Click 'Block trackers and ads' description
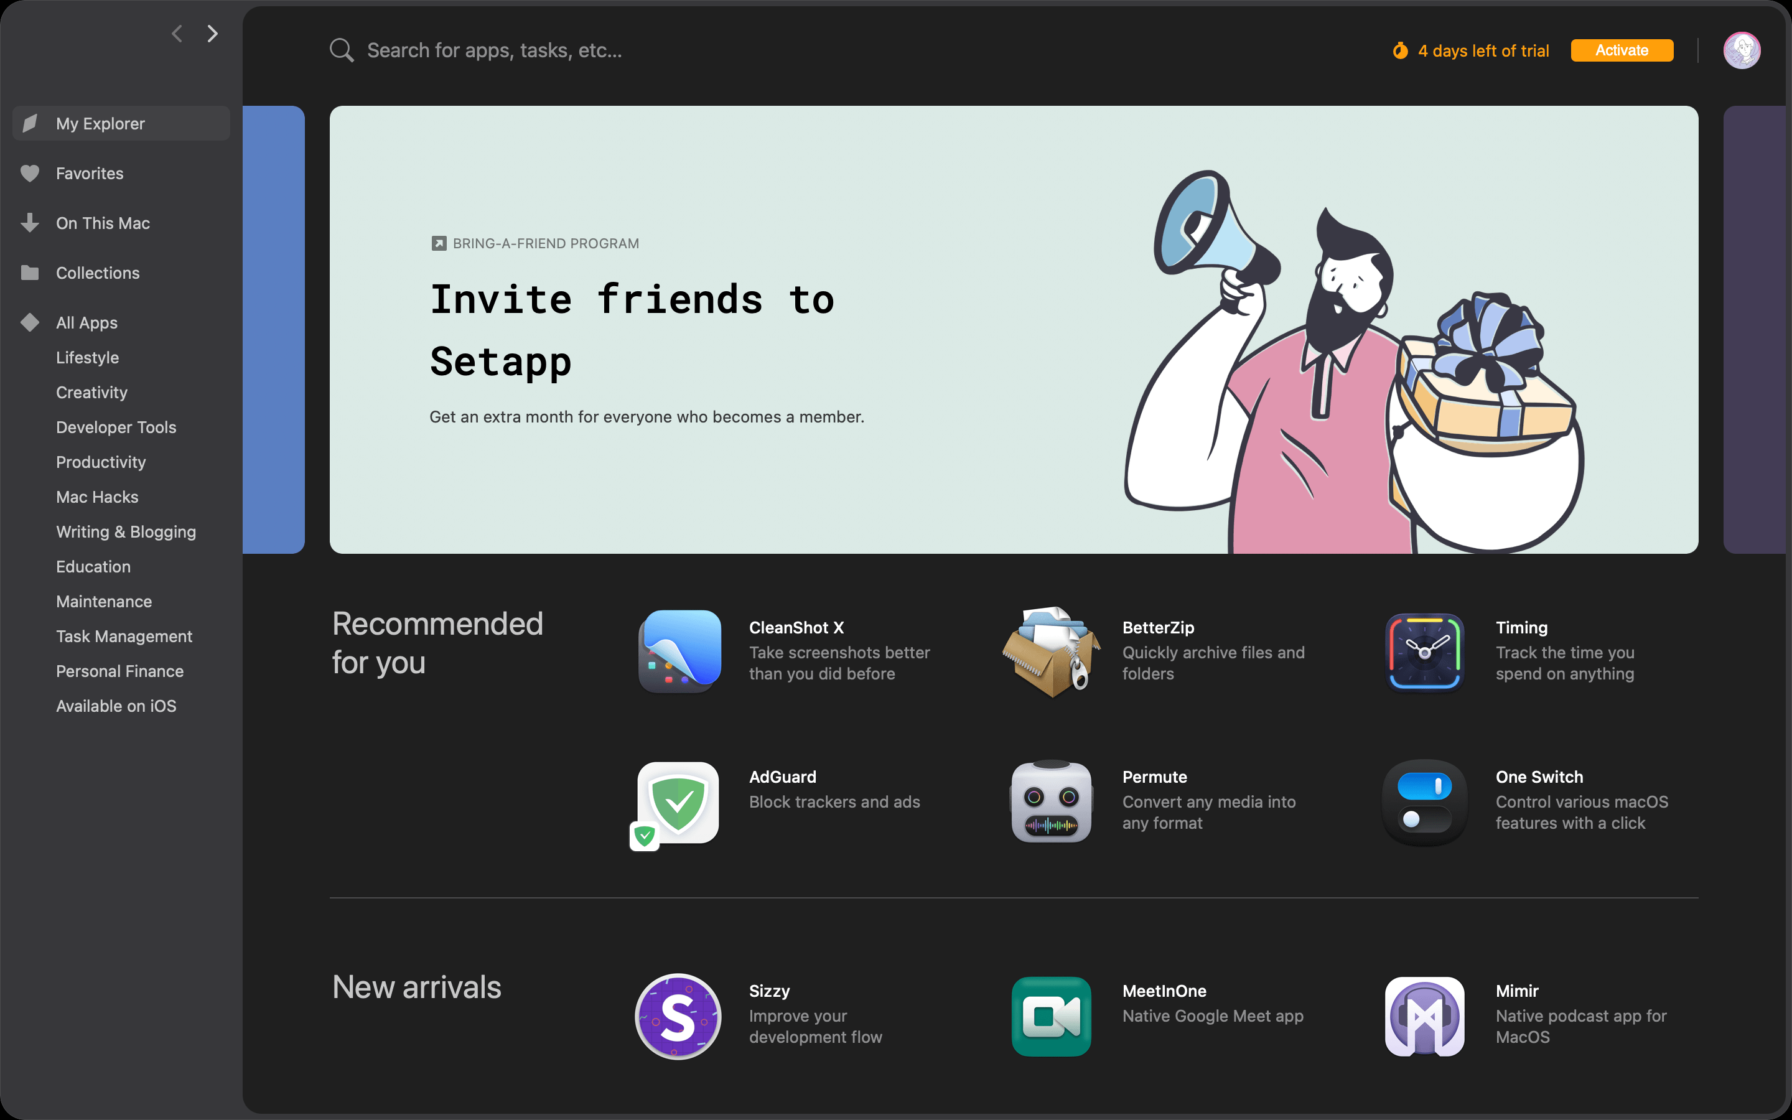The height and width of the screenshot is (1120, 1792). [834, 801]
